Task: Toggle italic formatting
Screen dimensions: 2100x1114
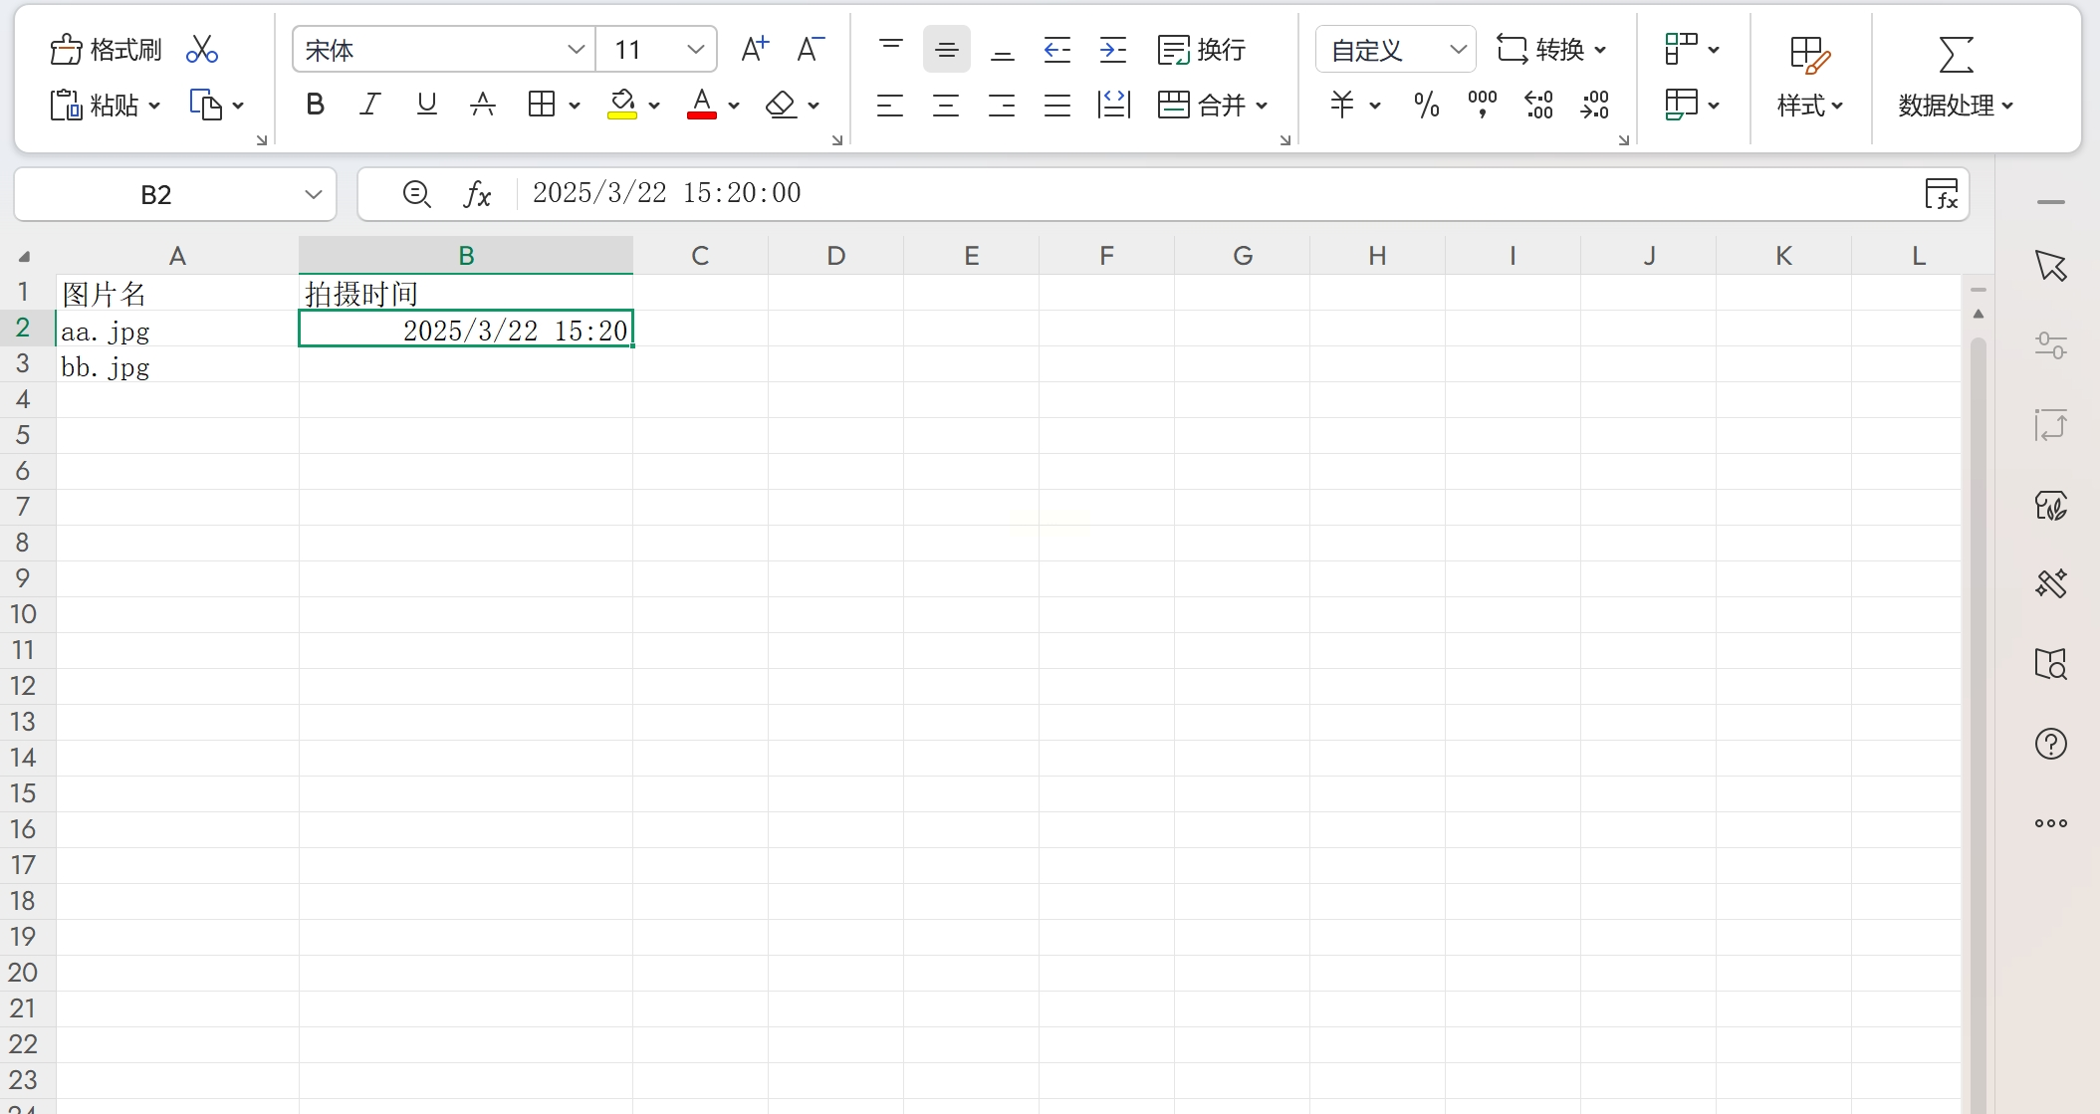Action: click(370, 105)
